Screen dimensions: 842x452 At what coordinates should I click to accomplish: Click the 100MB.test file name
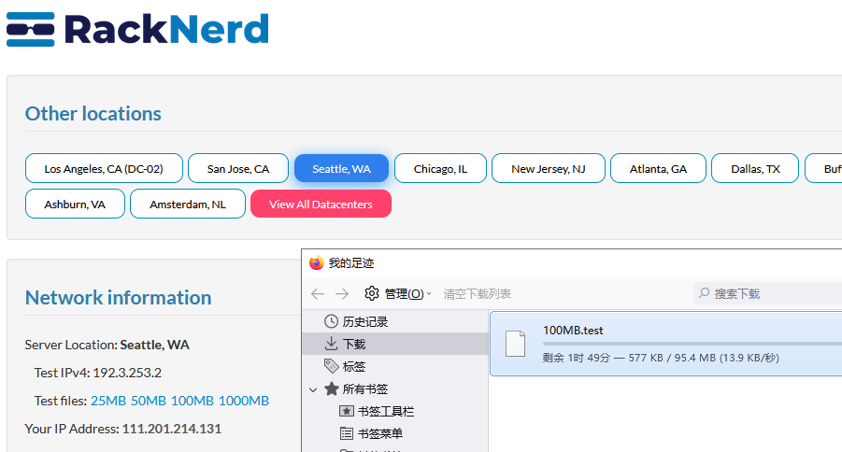pyautogui.click(x=573, y=331)
